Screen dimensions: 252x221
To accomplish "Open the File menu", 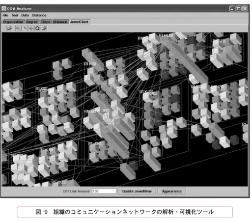I will click(5, 15).
